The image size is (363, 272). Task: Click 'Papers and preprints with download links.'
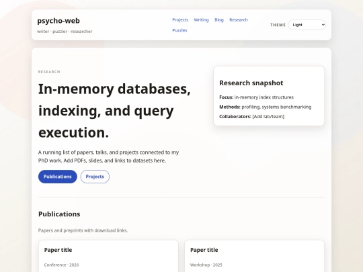pos(83,230)
